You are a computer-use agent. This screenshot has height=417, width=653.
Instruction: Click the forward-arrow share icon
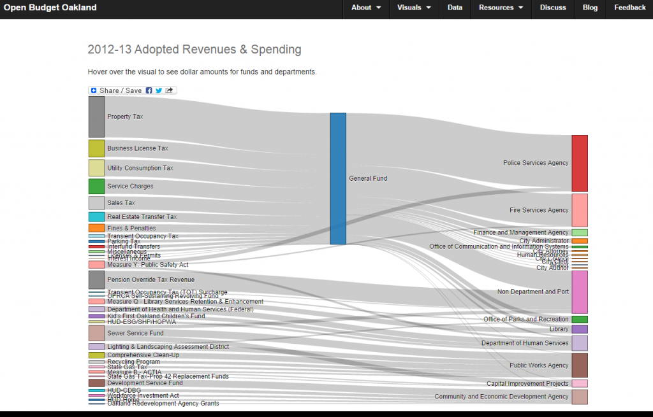[x=169, y=90]
